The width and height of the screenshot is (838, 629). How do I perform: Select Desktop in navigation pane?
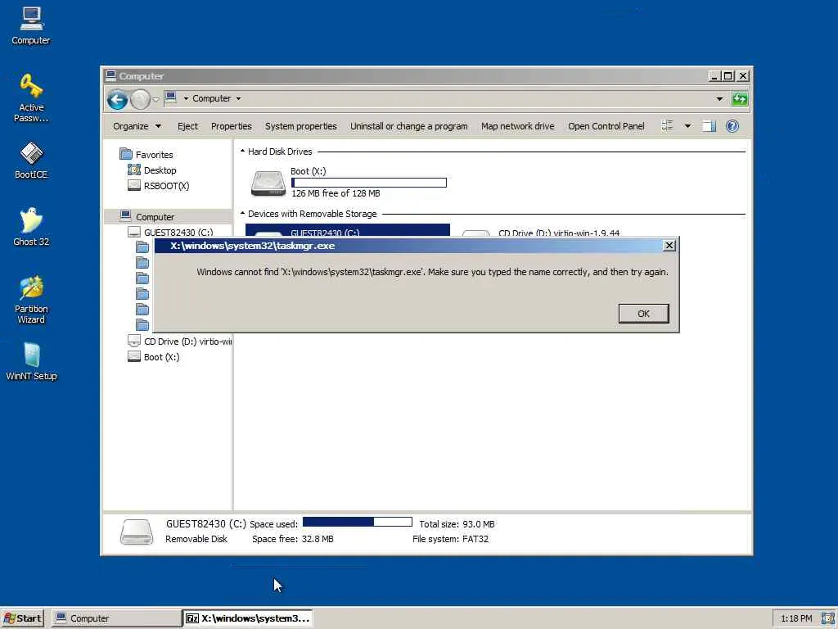pyautogui.click(x=152, y=170)
